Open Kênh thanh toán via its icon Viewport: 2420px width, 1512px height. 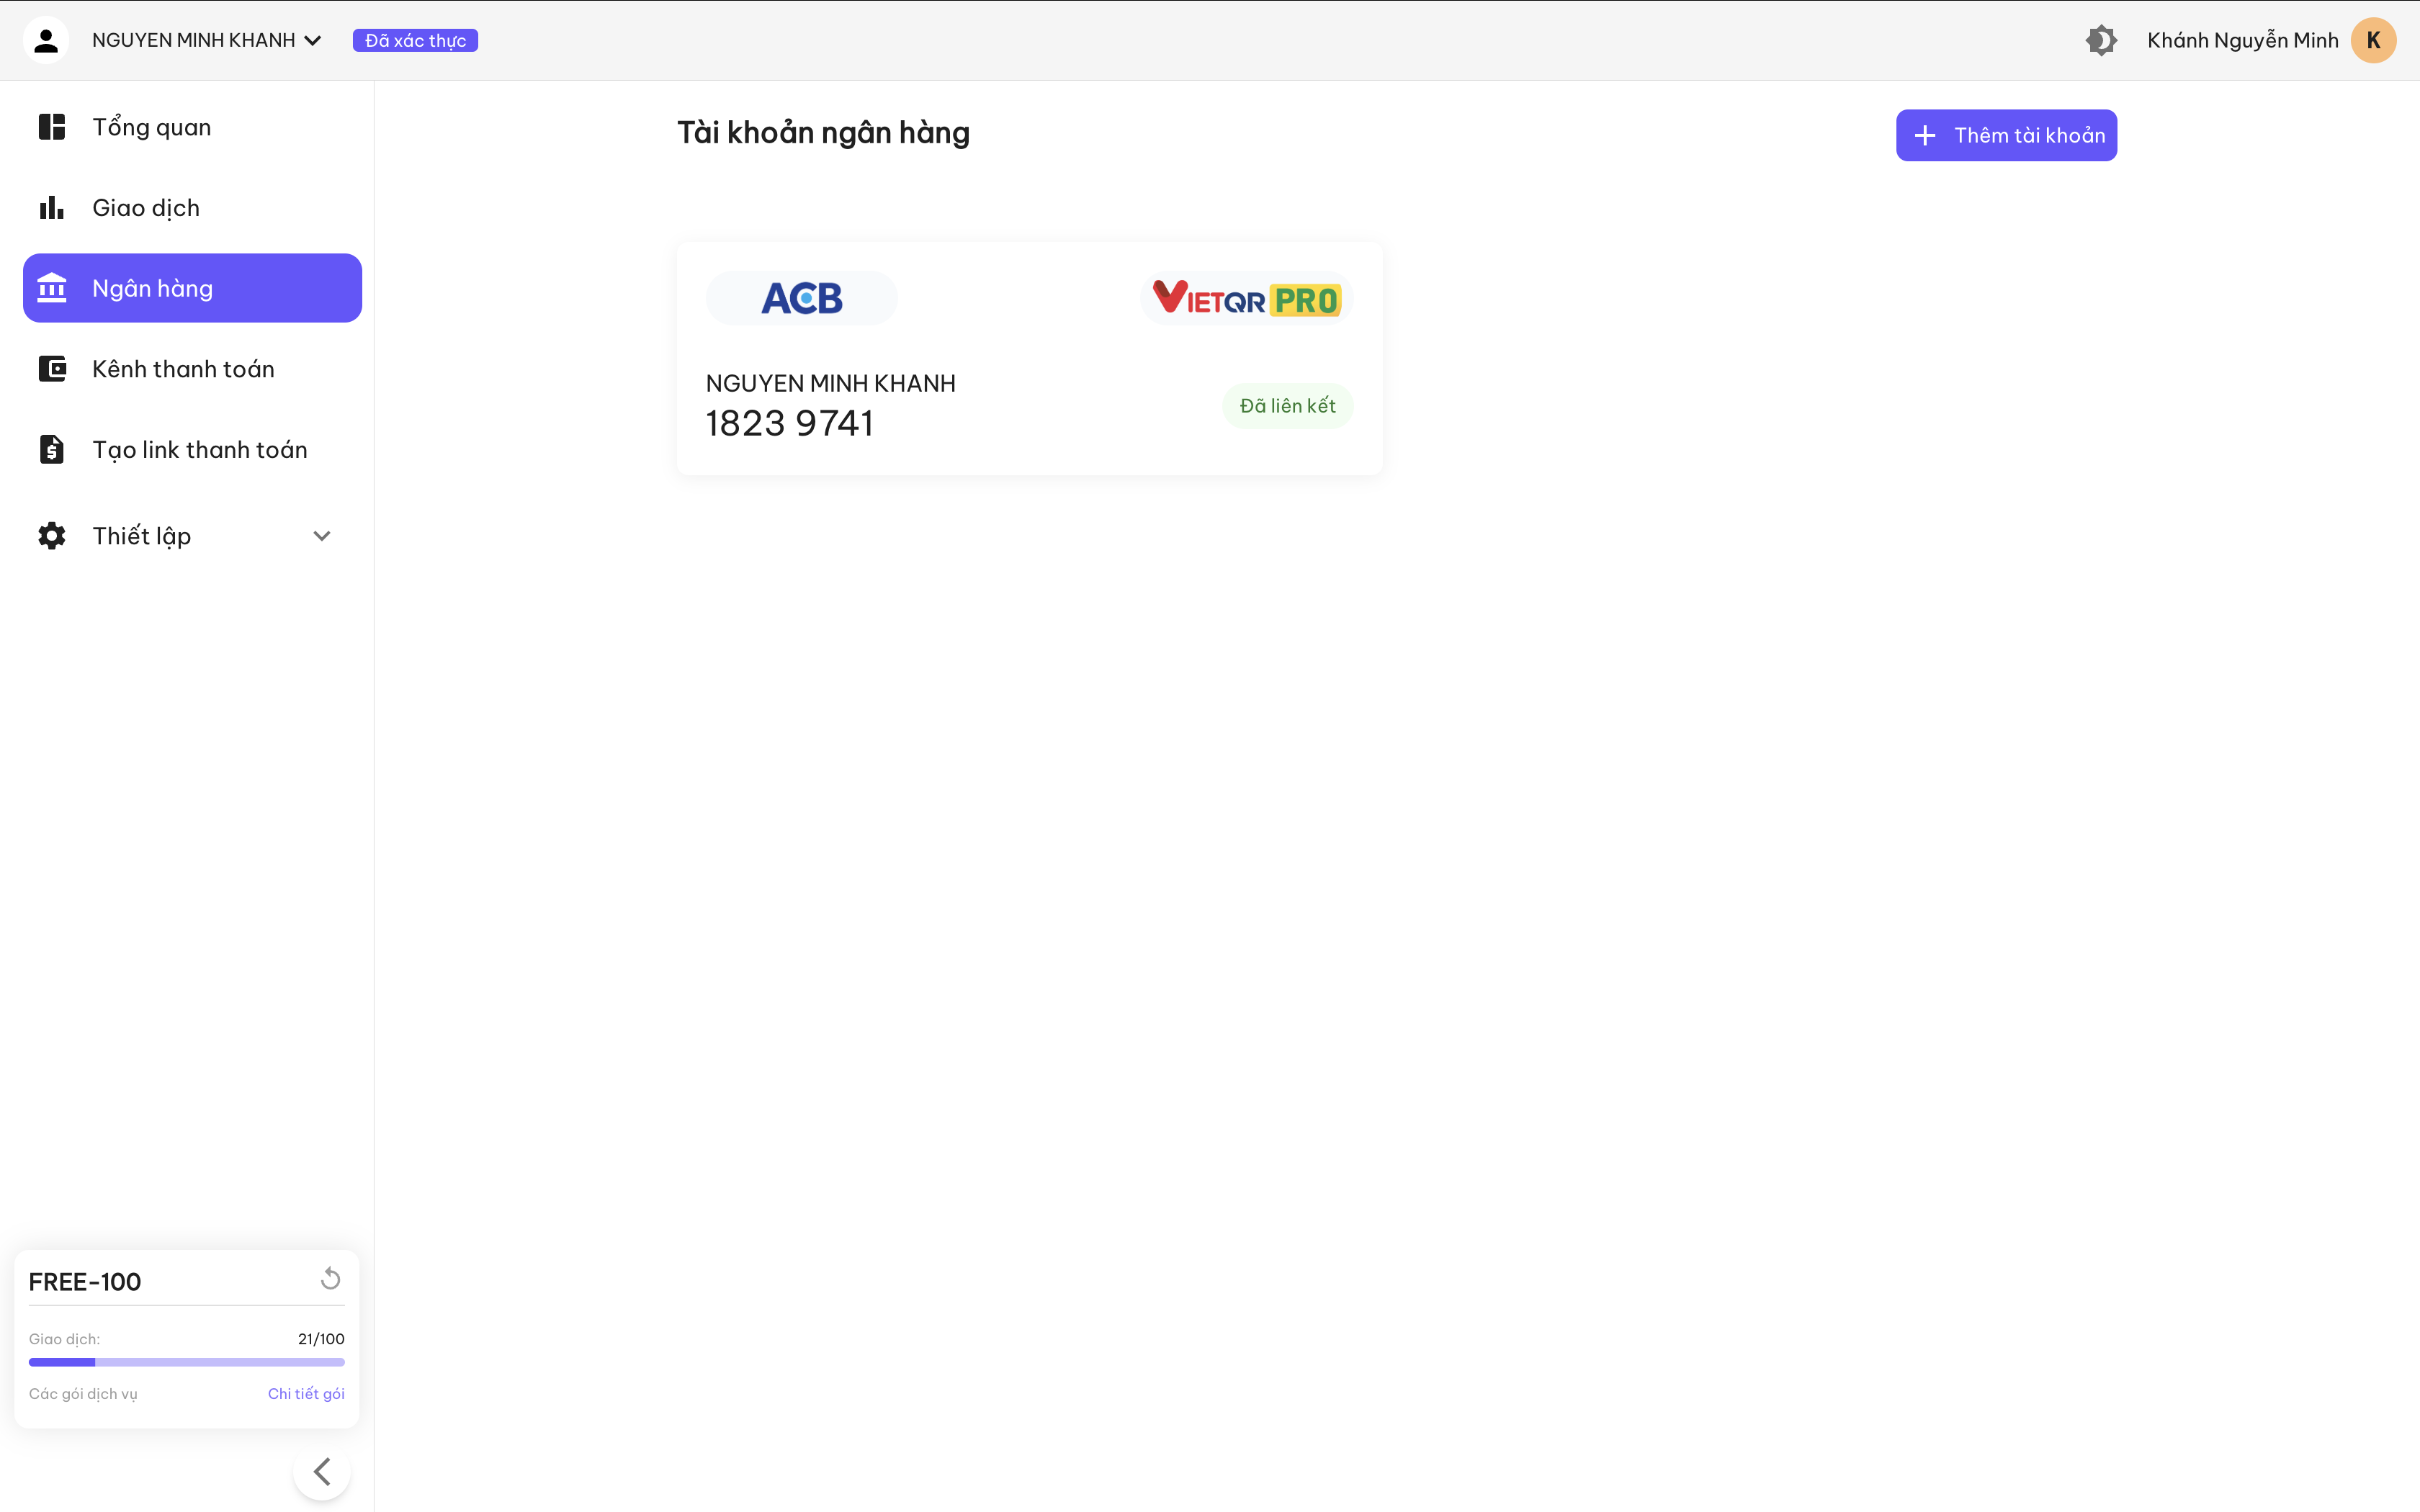[51, 368]
